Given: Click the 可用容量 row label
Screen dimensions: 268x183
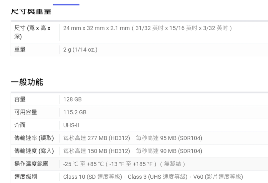Looking at the screenshot, I should [x=25, y=112].
